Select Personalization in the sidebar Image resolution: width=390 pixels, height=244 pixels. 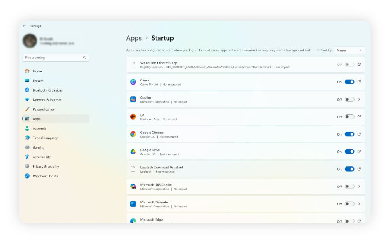56,109
